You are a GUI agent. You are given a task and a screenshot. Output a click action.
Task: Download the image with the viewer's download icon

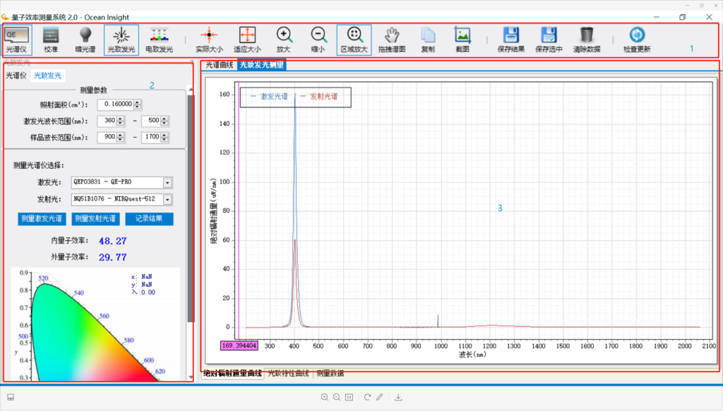point(398,397)
